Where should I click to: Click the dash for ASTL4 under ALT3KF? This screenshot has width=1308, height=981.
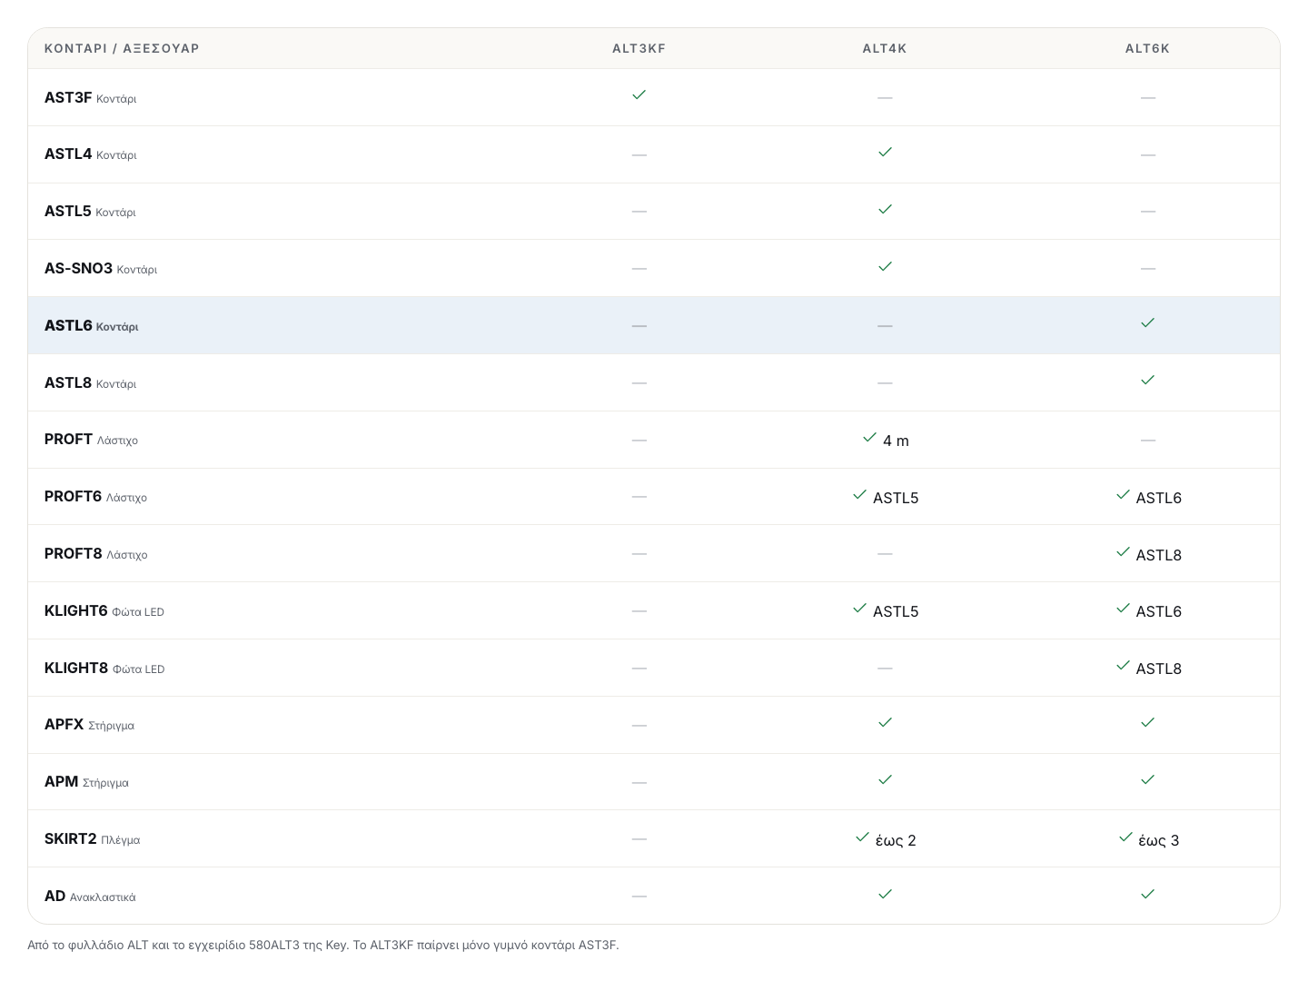(639, 154)
